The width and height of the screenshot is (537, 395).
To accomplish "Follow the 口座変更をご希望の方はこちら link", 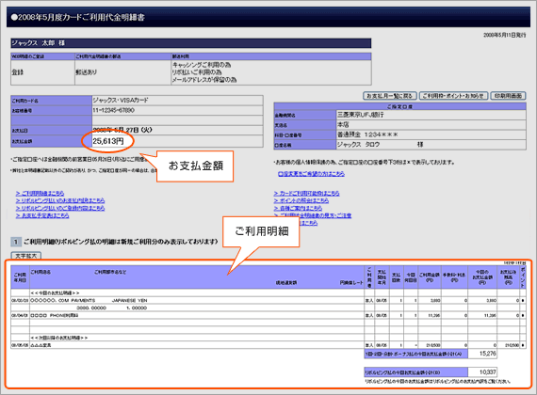I will point(311,174).
